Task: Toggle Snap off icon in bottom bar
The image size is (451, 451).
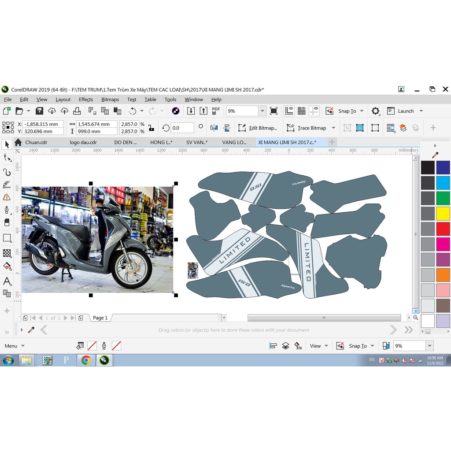Action: point(340,346)
